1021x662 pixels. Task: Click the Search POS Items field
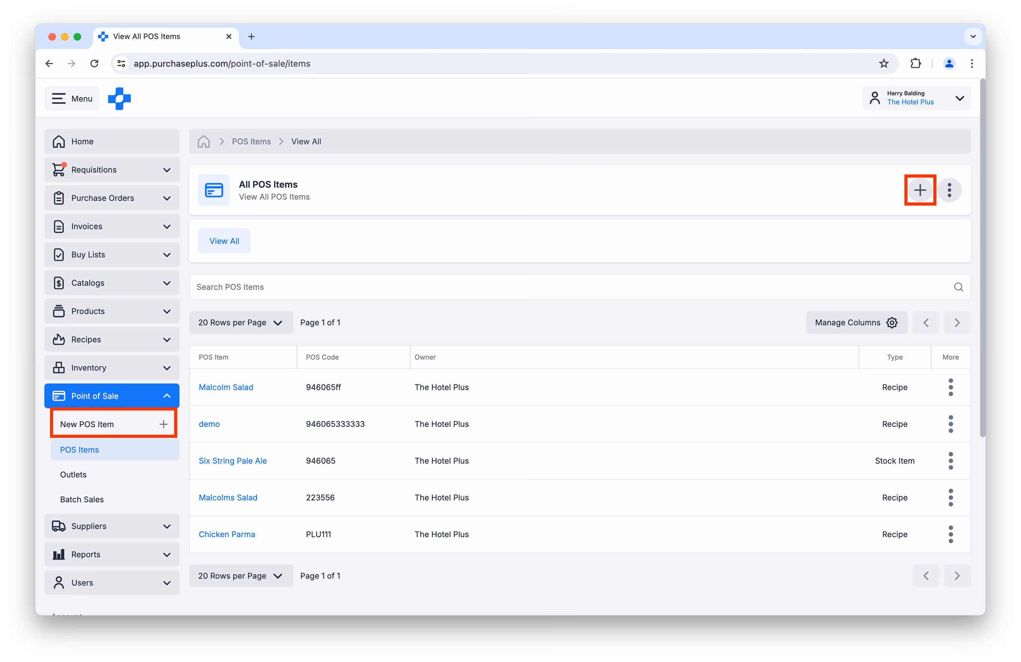pyautogui.click(x=580, y=287)
